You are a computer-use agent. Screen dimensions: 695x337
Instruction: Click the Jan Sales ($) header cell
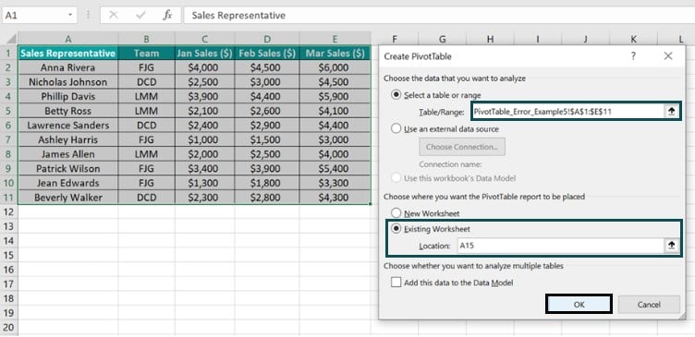pyautogui.click(x=205, y=54)
